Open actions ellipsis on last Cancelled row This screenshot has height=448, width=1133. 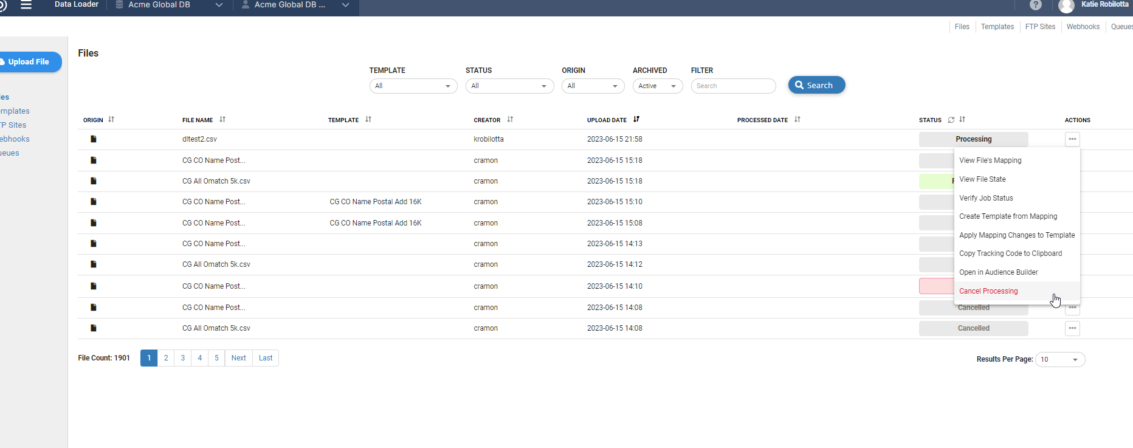(x=1072, y=328)
